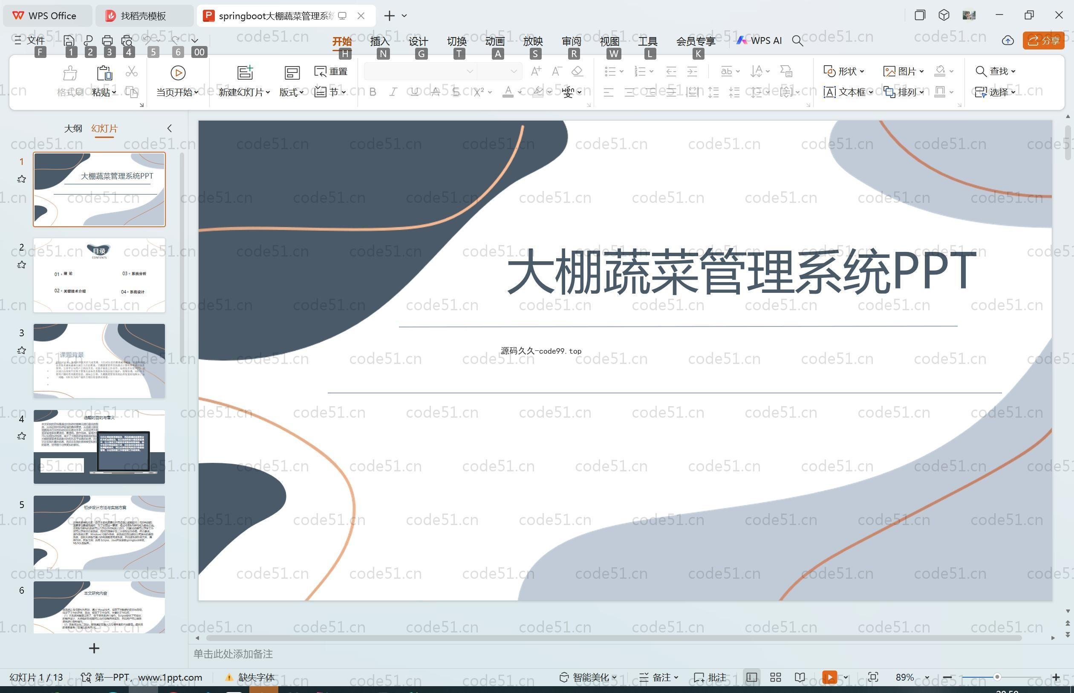Click the Cut scissors icon

click(x=131, y=71)
